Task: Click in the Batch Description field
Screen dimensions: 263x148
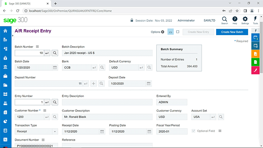Action: 107,53
